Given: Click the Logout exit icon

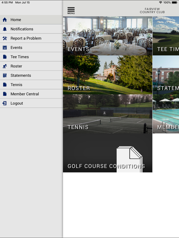Looking at the screenshot, I should [4, 103].
